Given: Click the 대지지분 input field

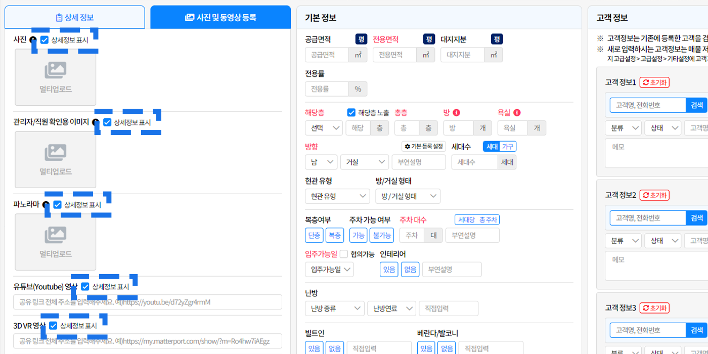Looking at the screenshot, I should pyautogui.click(x=462, y=55).
